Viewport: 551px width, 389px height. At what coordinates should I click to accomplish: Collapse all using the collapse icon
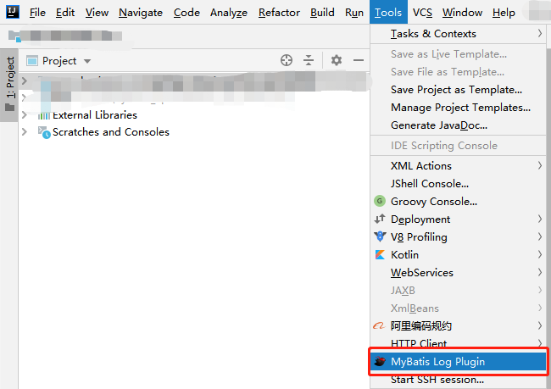(309, 60)
